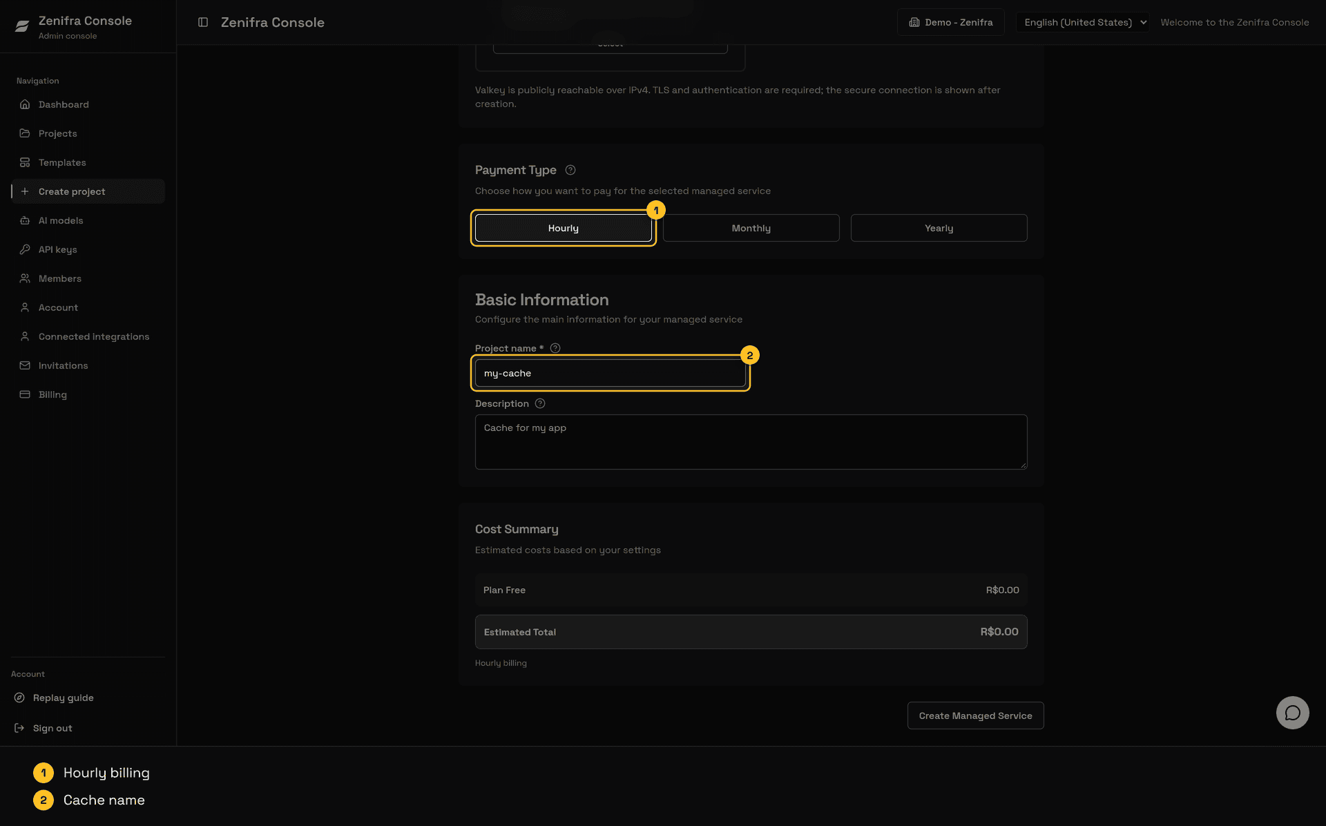Select Monthly payment type
The height and width of the screenshot is (826, 1326).
tap(751, 228)
